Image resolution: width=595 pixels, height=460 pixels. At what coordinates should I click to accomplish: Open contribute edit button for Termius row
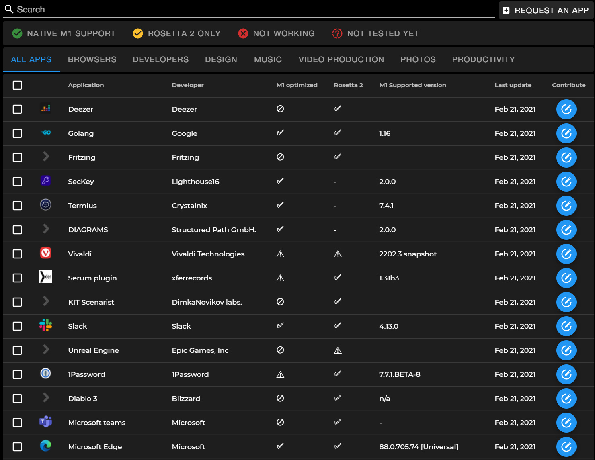click(x=566, y=206)
